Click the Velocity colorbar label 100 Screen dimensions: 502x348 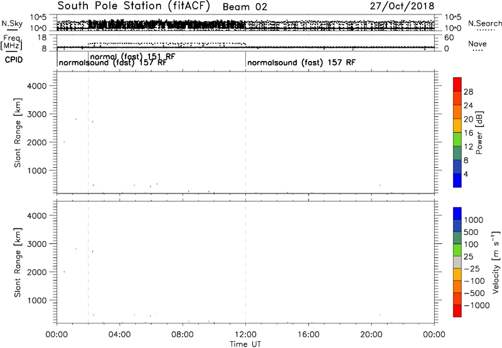[471, 244]
